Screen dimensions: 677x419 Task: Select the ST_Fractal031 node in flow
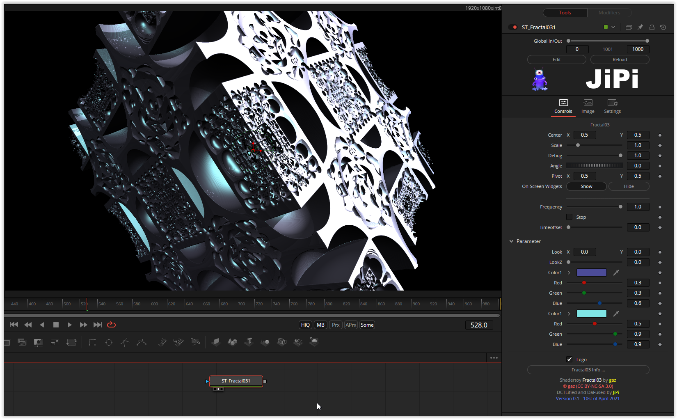coord(236,381)
